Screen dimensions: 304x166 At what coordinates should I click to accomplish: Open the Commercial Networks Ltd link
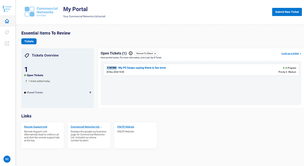[86, 127]
